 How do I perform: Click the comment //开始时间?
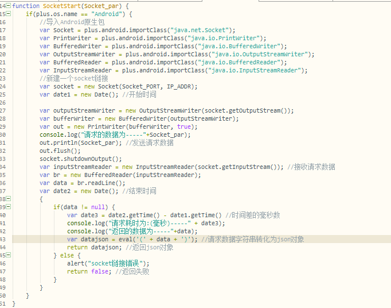(x=139, y=94)
